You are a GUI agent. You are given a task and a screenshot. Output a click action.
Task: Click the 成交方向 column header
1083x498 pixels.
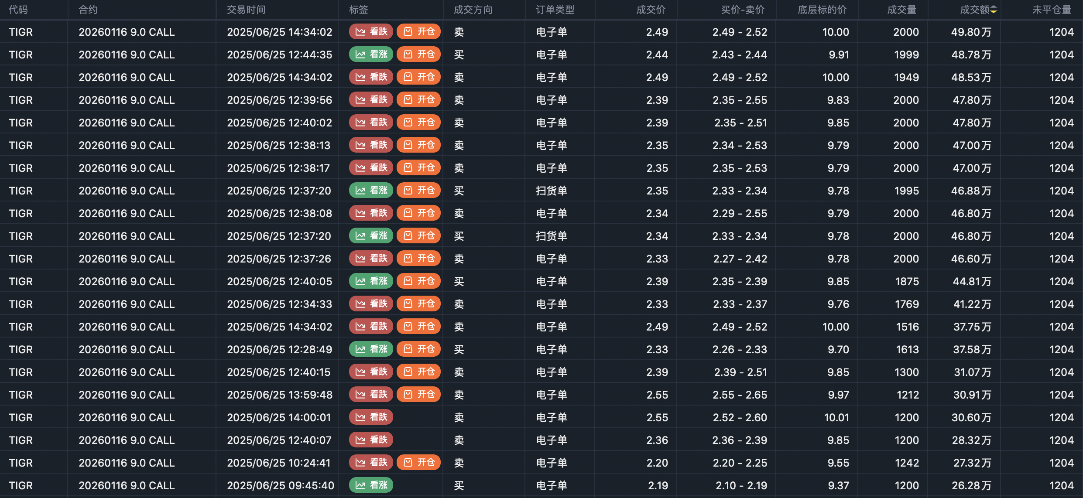473,10
